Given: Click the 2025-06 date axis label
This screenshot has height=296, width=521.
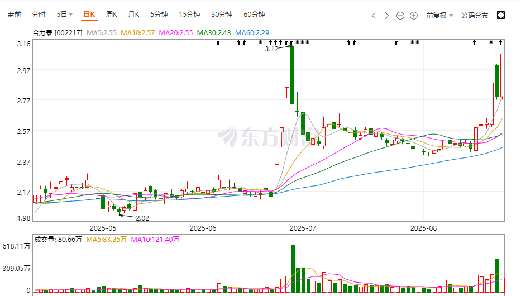Looking at the screenshot, I should pyautogui.click(x=203, y=228).
